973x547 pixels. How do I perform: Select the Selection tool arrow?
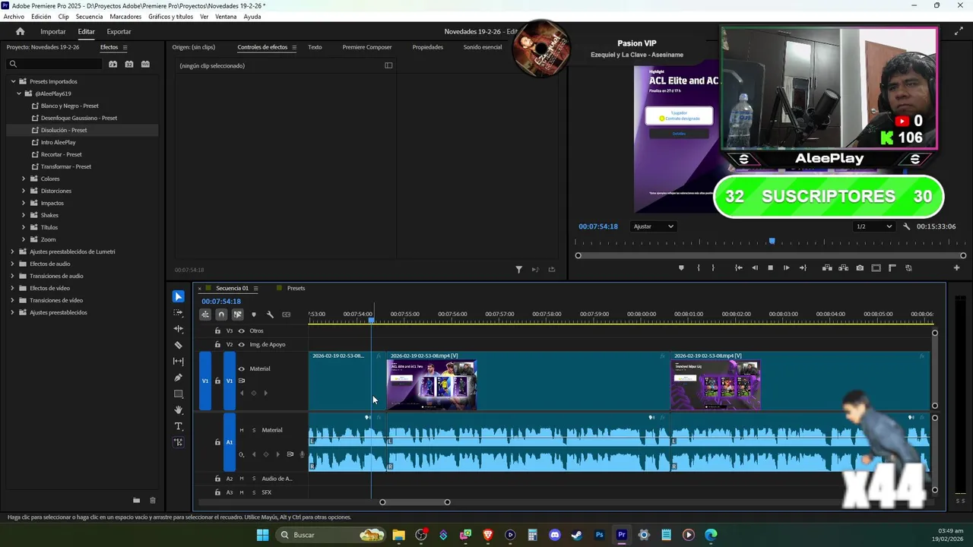178,296
